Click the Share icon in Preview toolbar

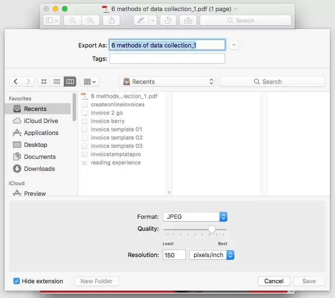point(111,20)
